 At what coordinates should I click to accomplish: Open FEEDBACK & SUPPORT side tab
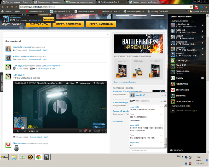pos(2,82)
